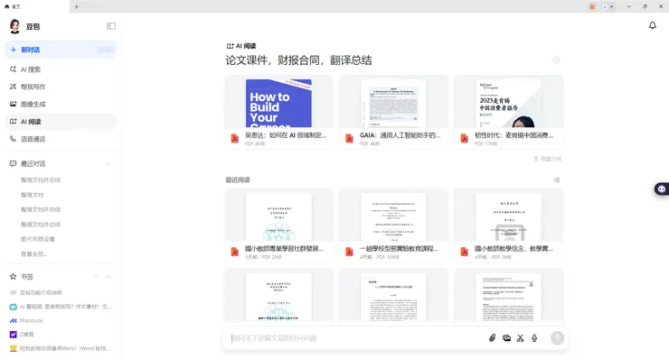Open recent PDF 國小教師教學信念、教學實

click(509, 226)
